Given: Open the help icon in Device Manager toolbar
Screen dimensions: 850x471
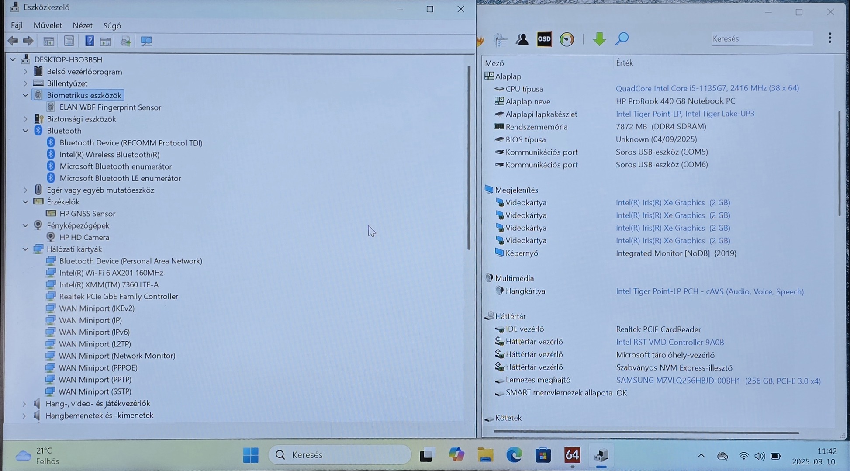Looking at the screenshot, I should pos(90,41).
